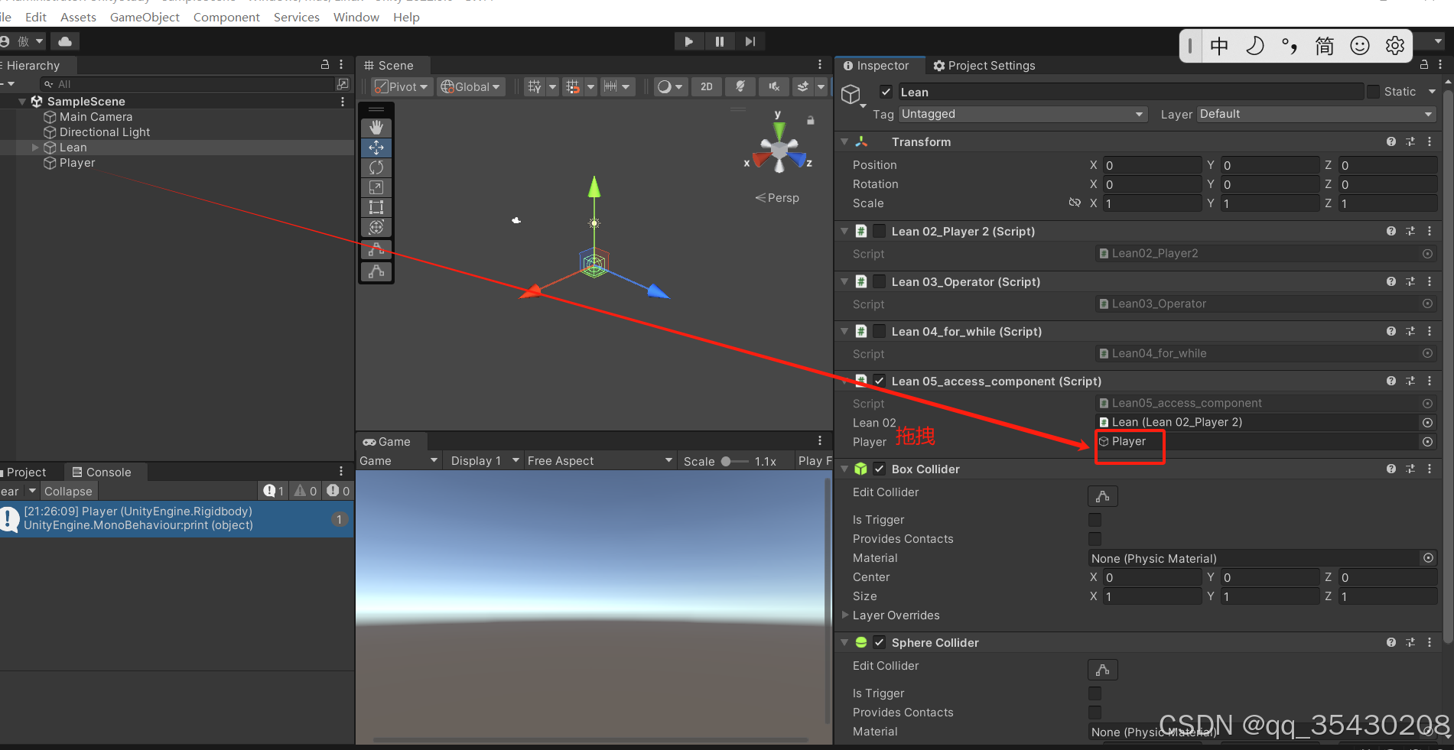Click the Pause button in the toolbar
The image size is (1454, 750).
tap(719, 41)
